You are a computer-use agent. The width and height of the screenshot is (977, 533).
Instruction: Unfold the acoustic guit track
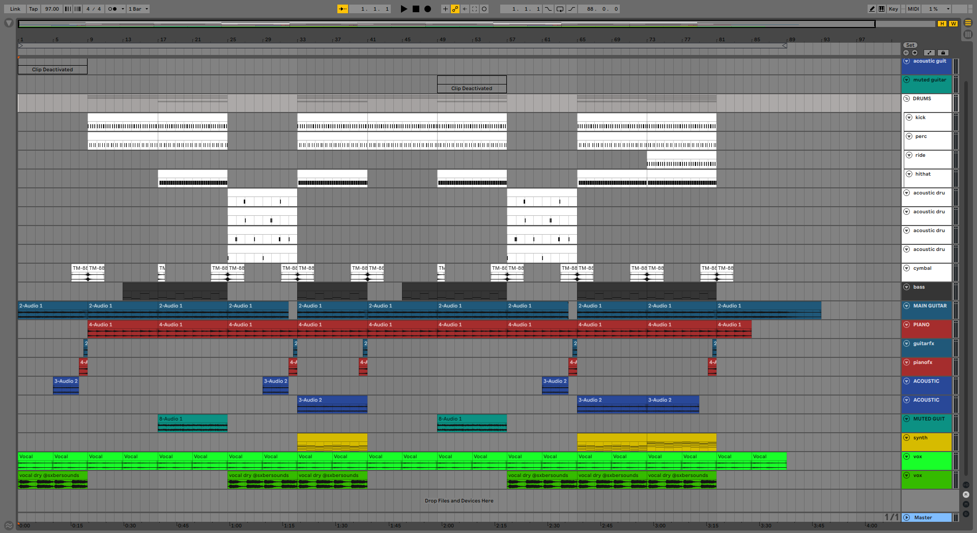coord(907,61)
